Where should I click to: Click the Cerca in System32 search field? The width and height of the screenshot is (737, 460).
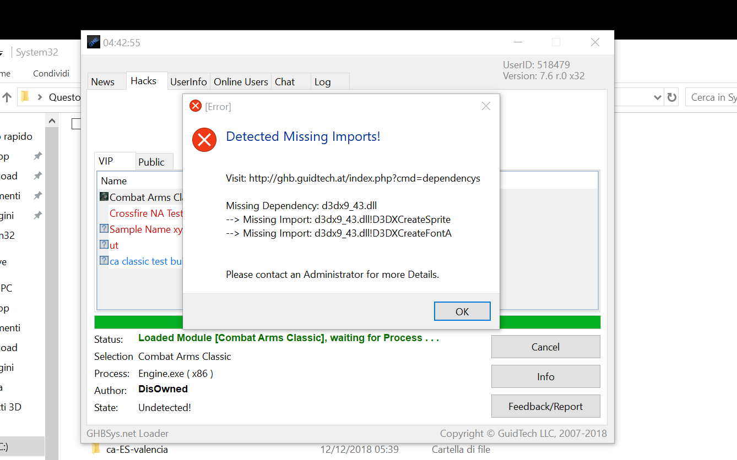point(711,97)
